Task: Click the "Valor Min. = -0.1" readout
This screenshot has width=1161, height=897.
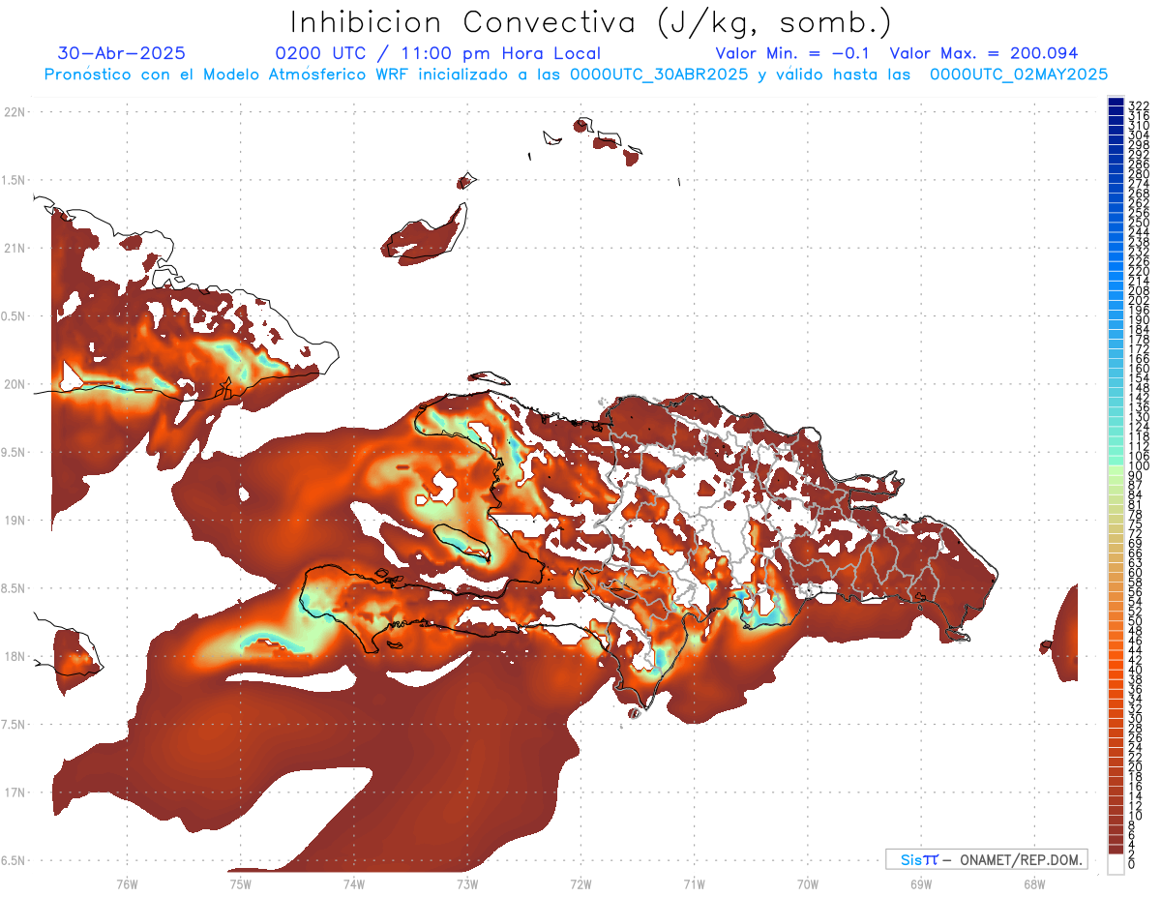Action: [793, 53]
